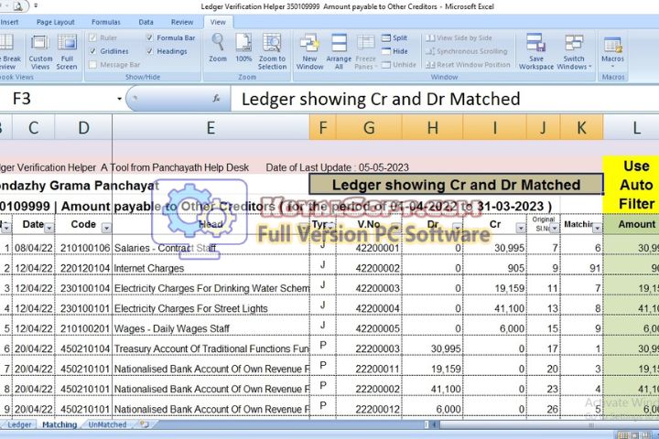
Task: Open the Insert ribbon tab
Action: tap(9, 22)
